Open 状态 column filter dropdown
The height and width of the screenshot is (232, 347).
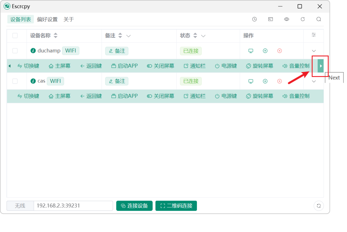pyautogui.click(x=203, y=36)
